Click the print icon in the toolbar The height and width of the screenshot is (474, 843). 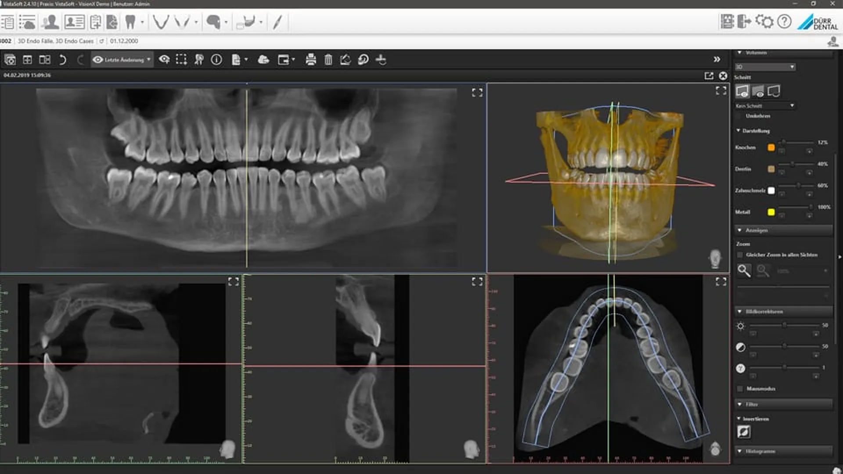pos(311,60)
